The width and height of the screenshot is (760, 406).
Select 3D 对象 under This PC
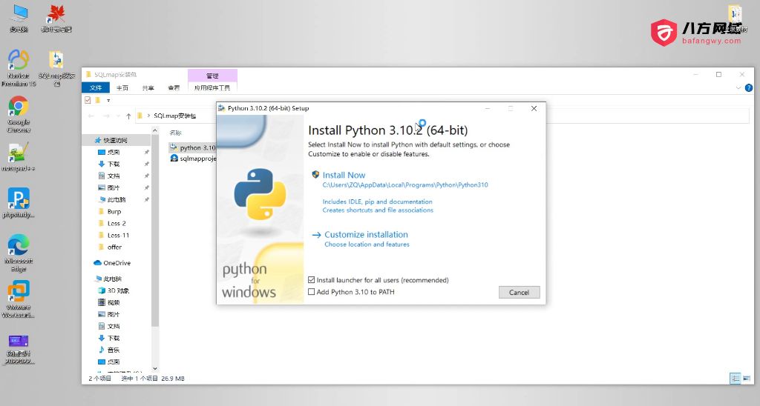(x=114, y=291)
